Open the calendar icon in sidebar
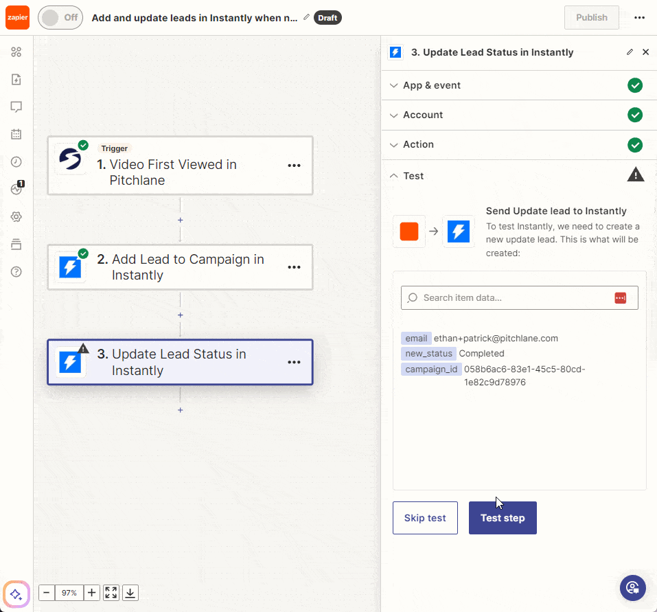 [16, 134]
